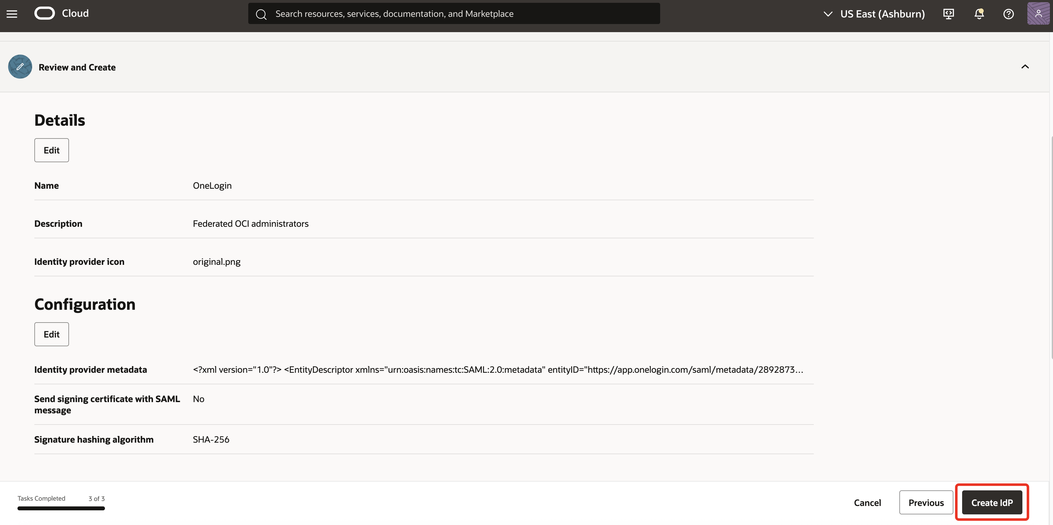Screen dimensions: 1053x525
Task: Go back using the Previous button
Action: [926, 502]
